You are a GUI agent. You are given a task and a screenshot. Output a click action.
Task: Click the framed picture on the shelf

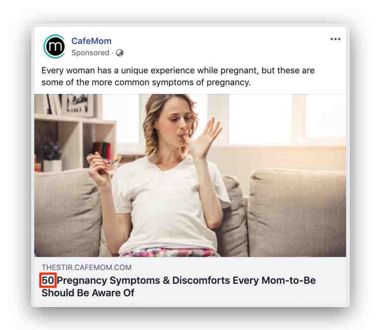pyautogui.click(x=78, y=105)
